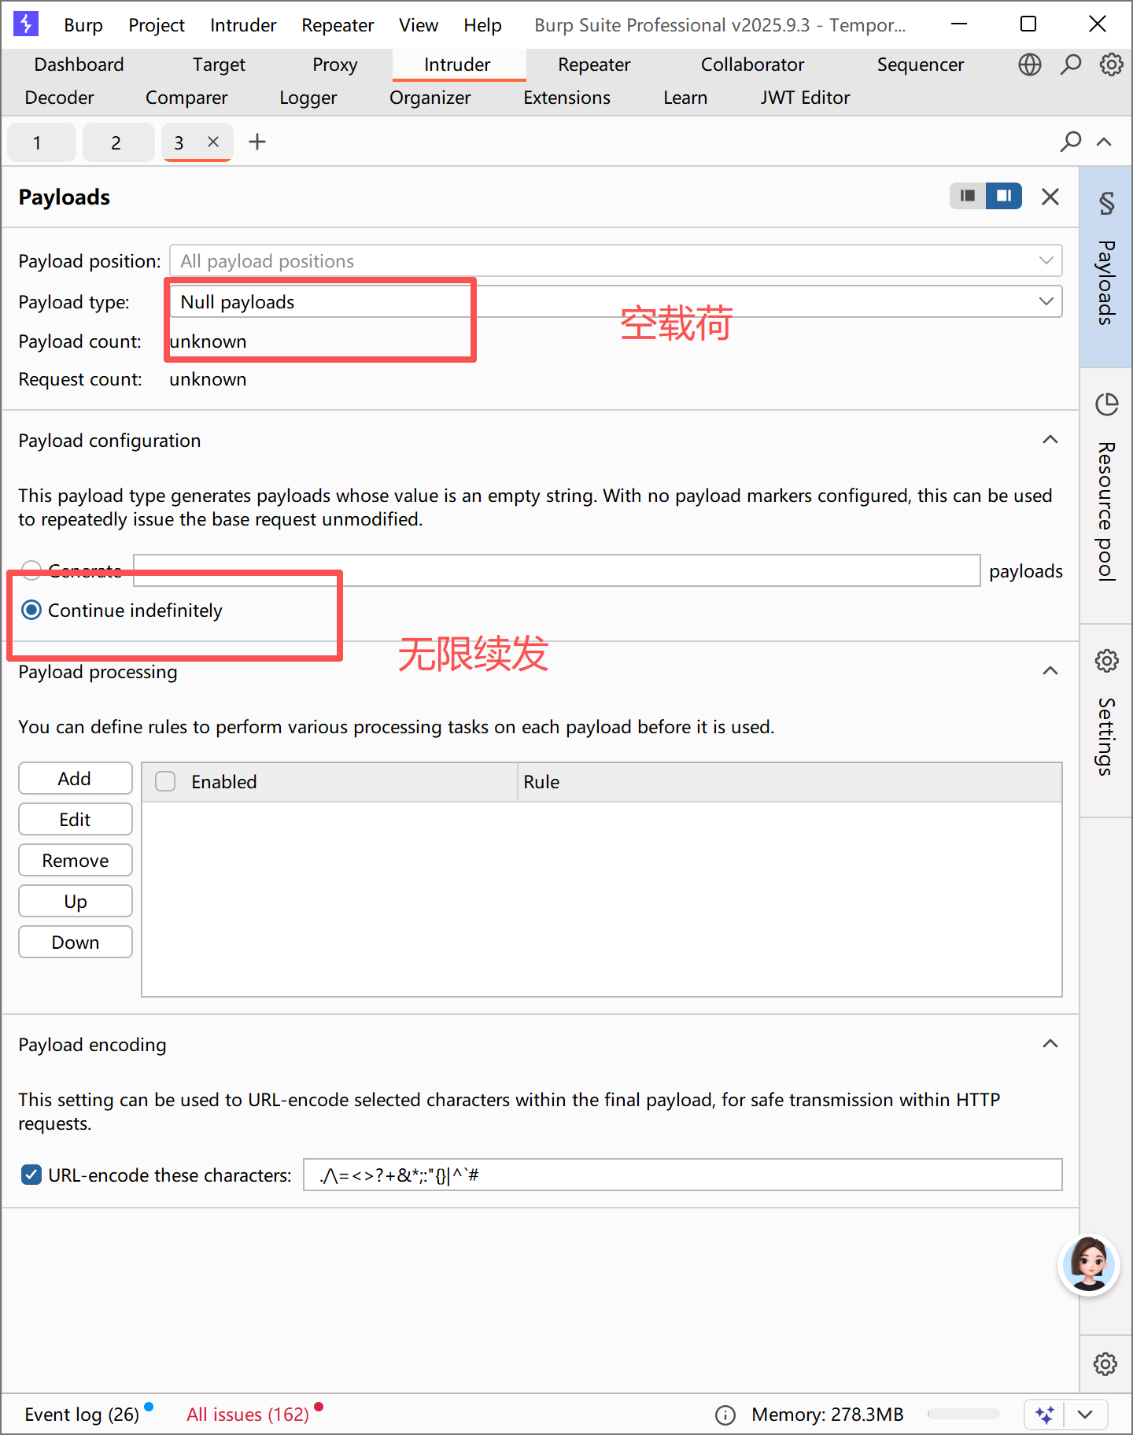This screenshot has height=1435, width=1133.
Task: Select Continue indefinitely radio button
Action: click(31, 610)
